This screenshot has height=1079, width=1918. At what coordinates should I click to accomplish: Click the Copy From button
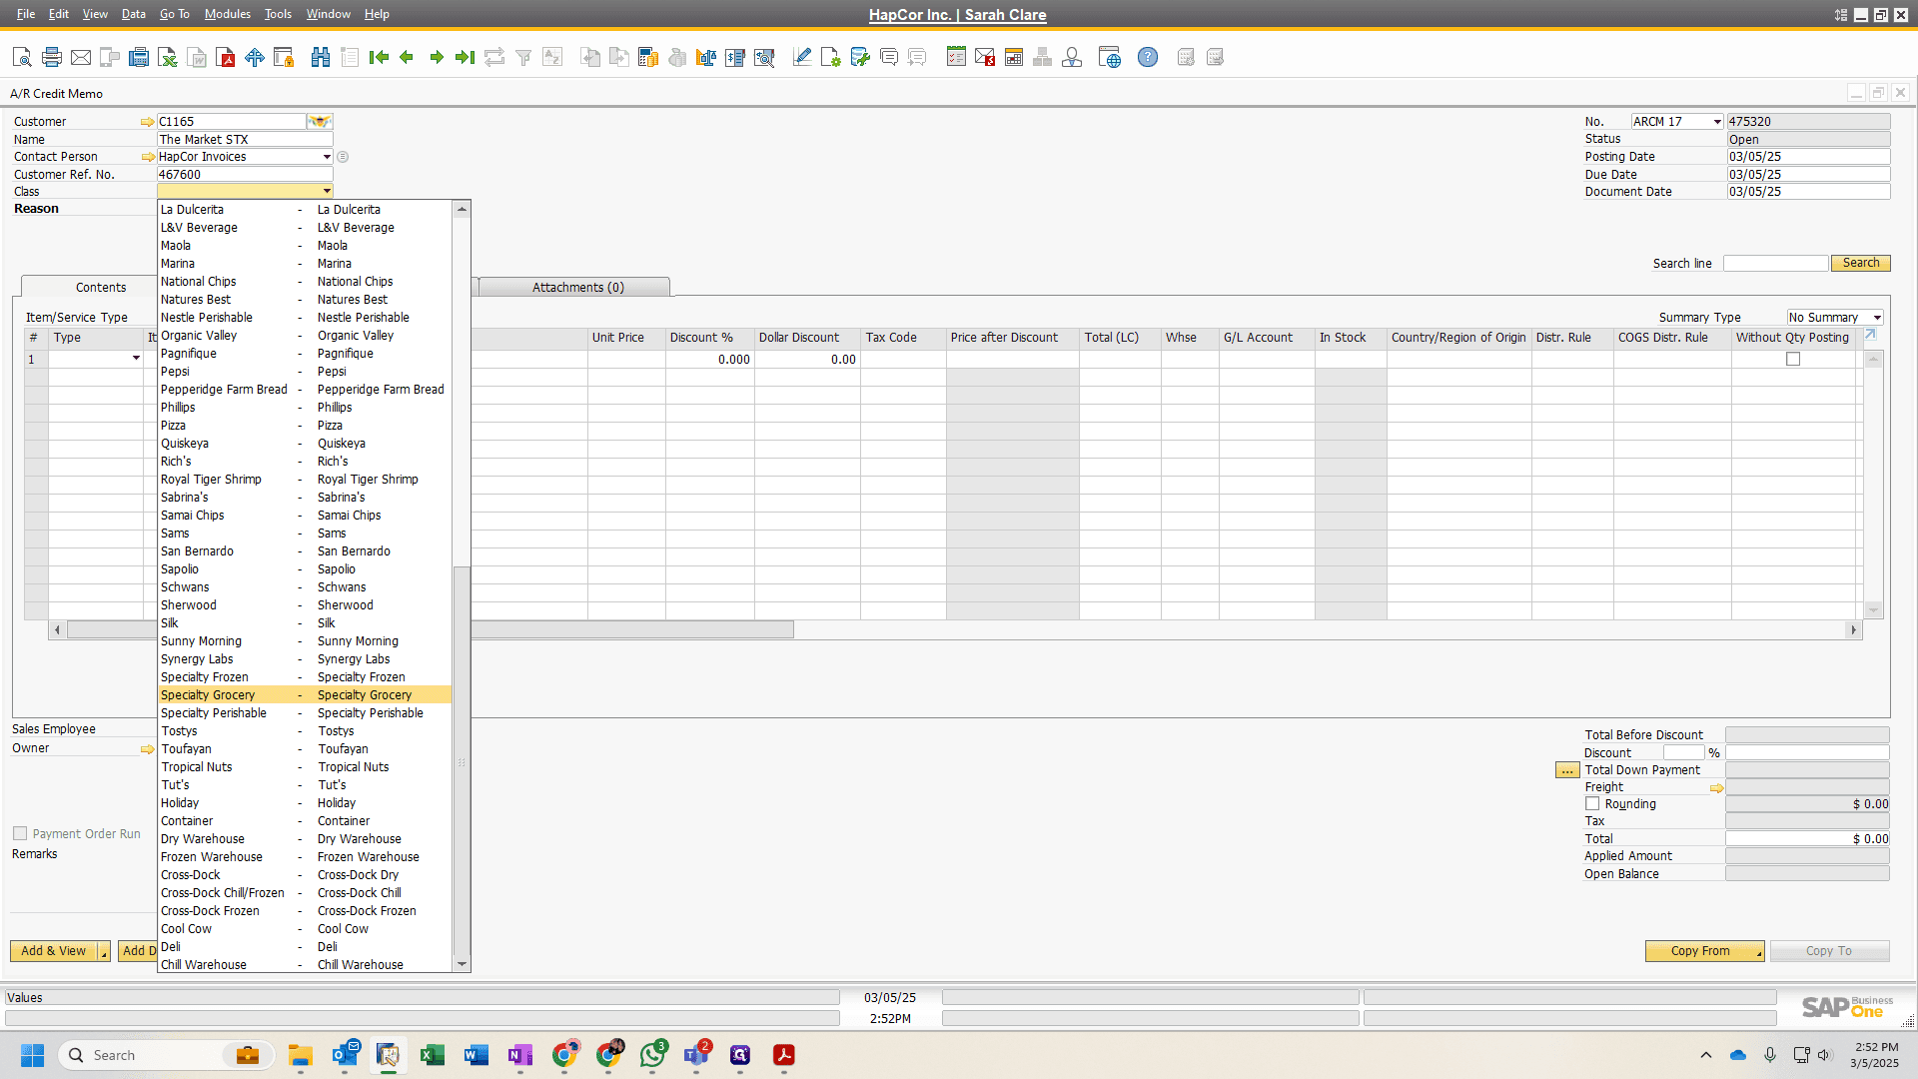(1700, 951)
